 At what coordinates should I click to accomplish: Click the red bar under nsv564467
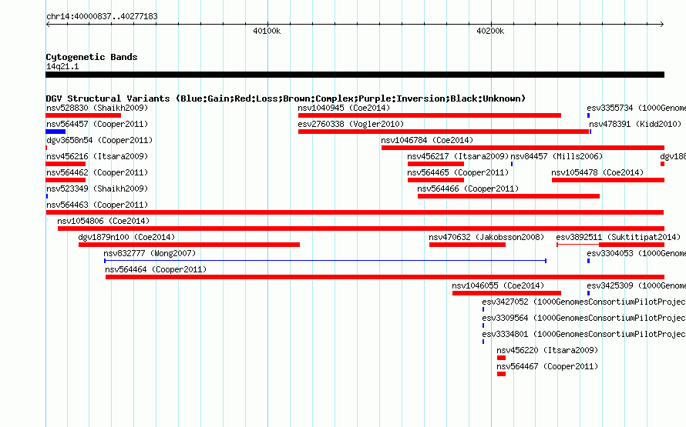(501, 374)
